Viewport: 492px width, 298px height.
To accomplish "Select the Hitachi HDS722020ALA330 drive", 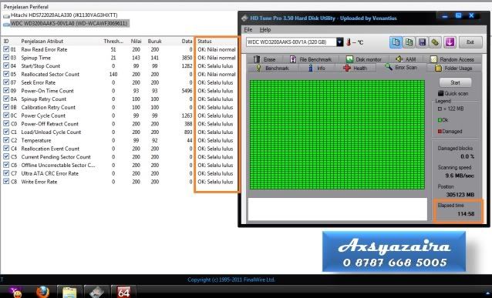I will tap(64, 15).
